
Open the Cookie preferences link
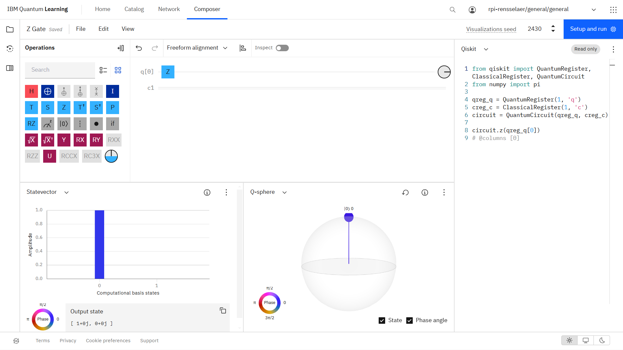[x=108, y=341]
